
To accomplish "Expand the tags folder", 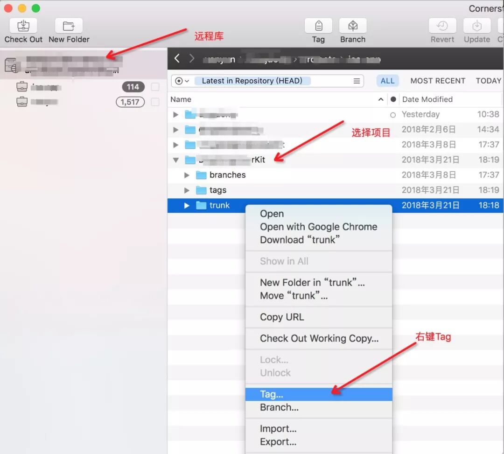I will [186, 190].
